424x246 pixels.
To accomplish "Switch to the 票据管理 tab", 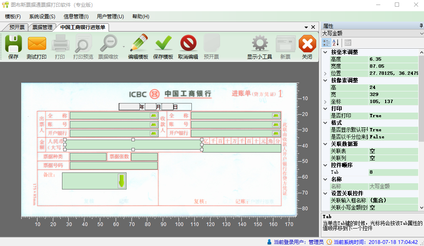I will click(42, 27).
